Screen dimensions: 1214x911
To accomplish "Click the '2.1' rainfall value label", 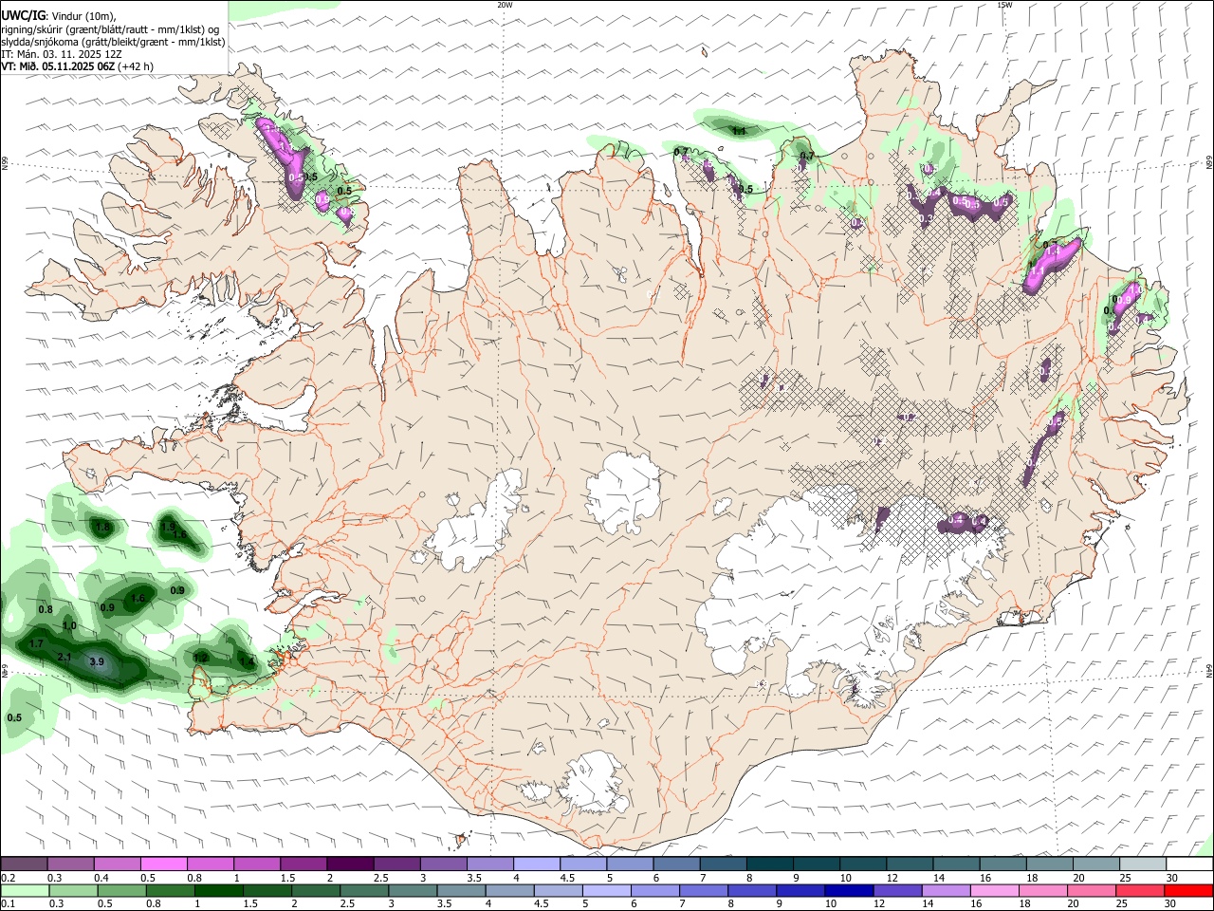I will pos(64,657).
